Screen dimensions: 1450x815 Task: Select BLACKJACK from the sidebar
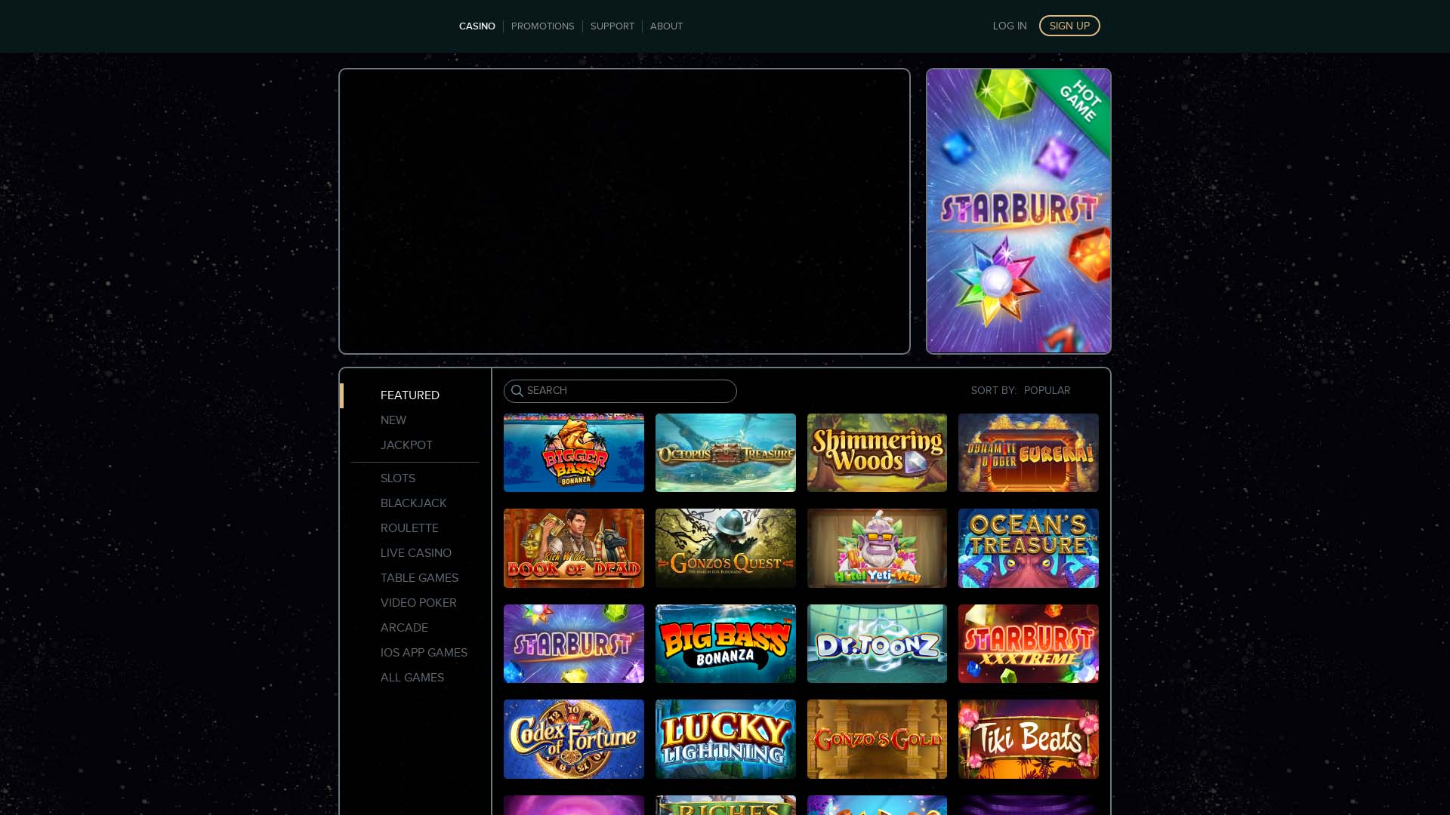[x=413, y=503]
